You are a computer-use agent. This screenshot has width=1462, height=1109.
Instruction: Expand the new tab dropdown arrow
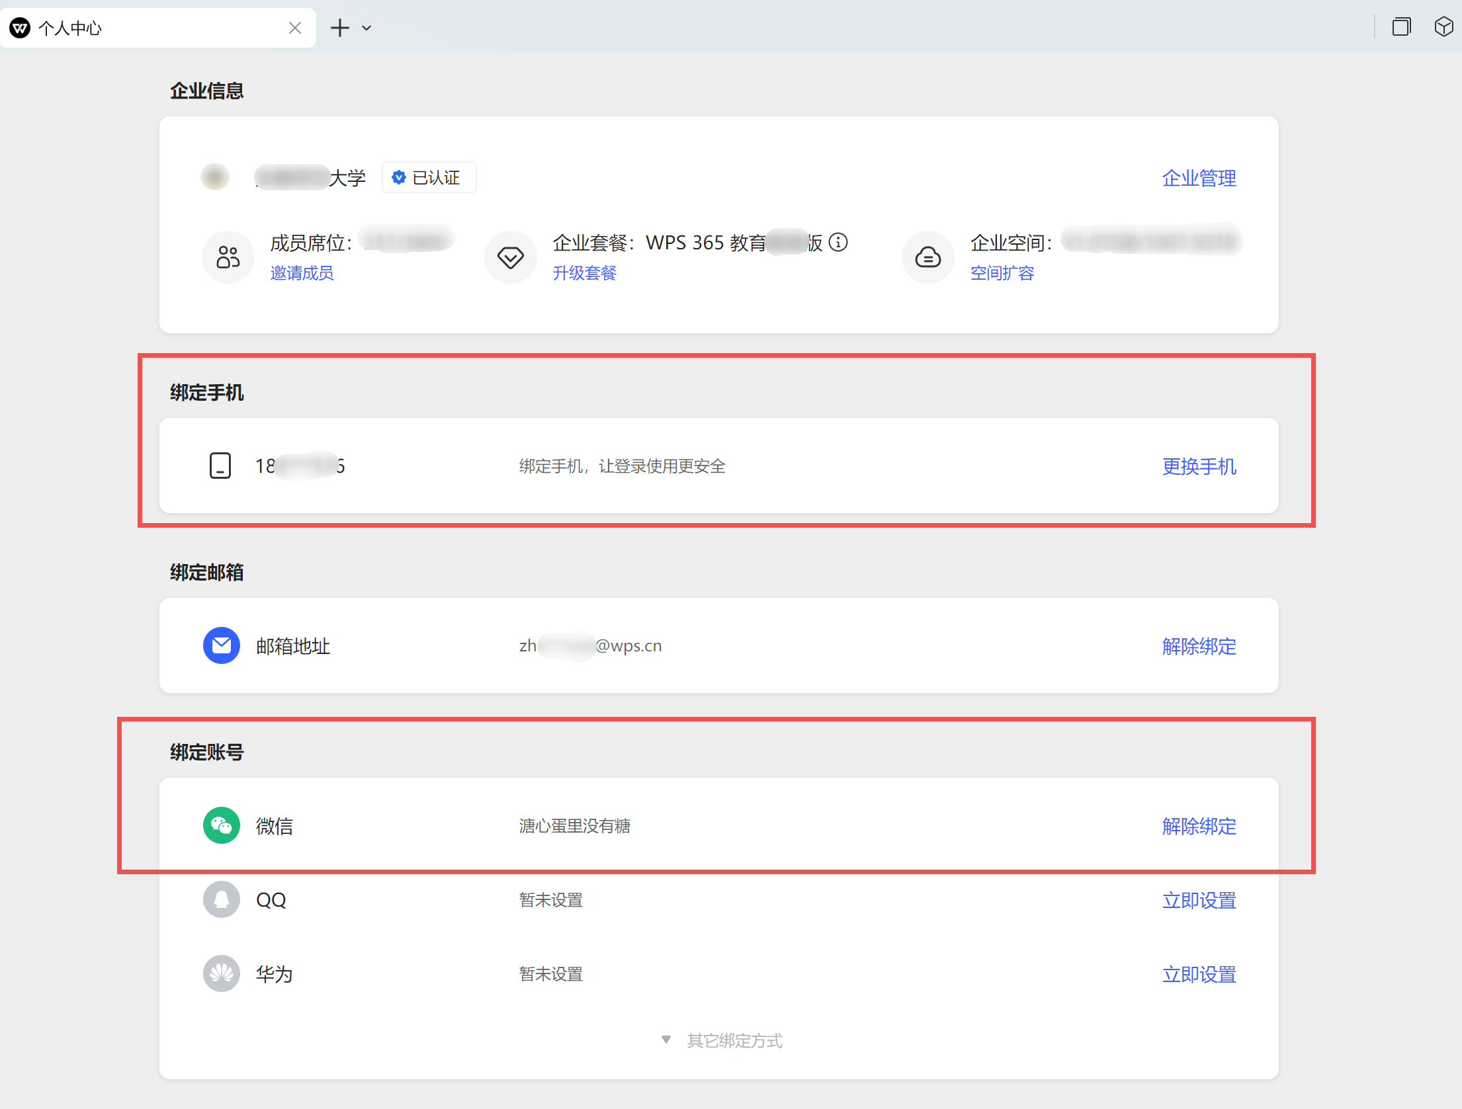366,28
